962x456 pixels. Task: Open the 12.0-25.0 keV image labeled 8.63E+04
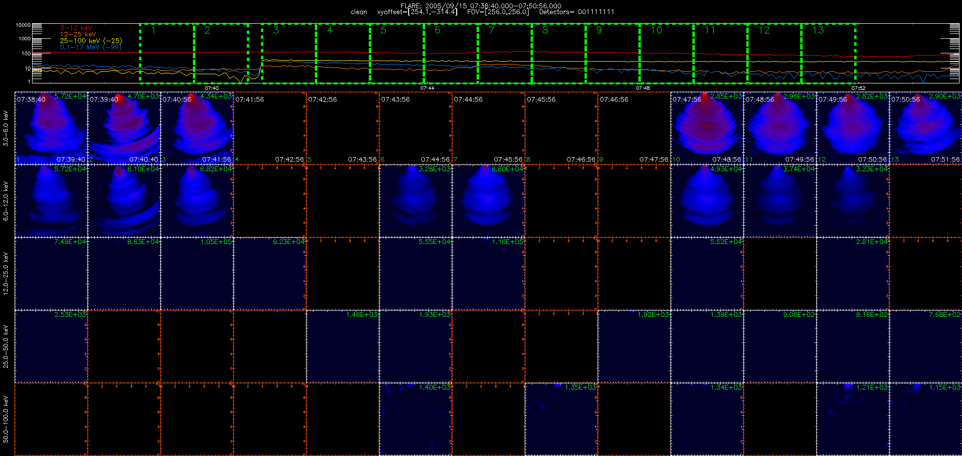tap(124, 274)
